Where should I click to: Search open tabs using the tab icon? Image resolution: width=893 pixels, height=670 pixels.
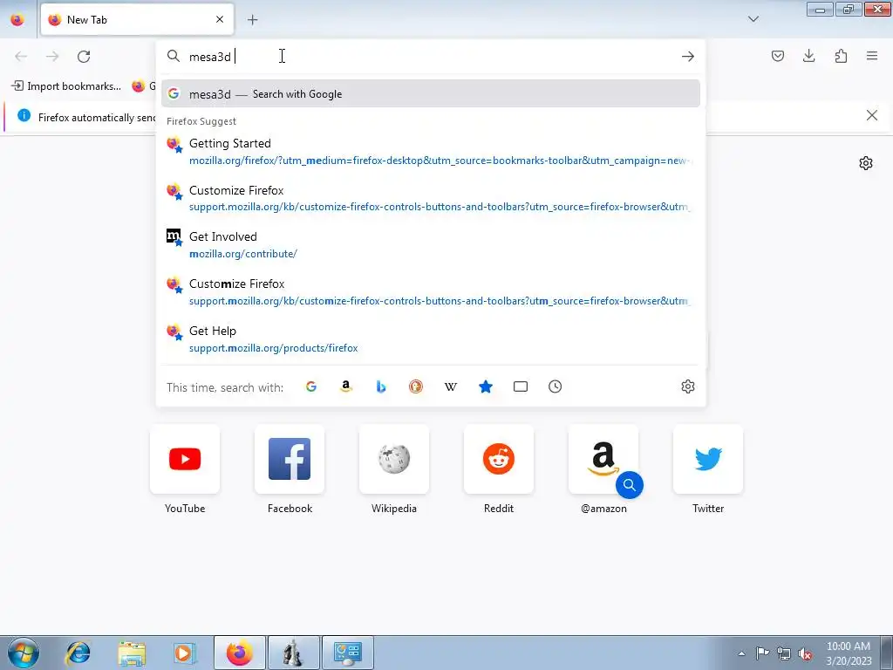click(x=521, y=386)
